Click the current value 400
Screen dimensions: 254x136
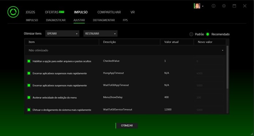pyautogui.click(x=166, y=97)
